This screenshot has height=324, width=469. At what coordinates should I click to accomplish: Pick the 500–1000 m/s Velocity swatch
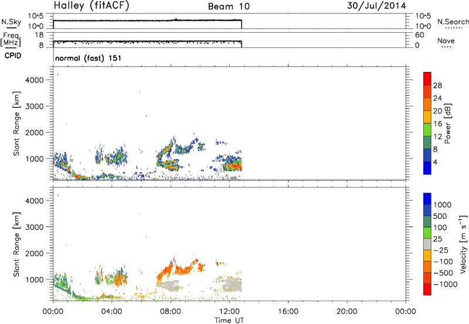[427, 210]
